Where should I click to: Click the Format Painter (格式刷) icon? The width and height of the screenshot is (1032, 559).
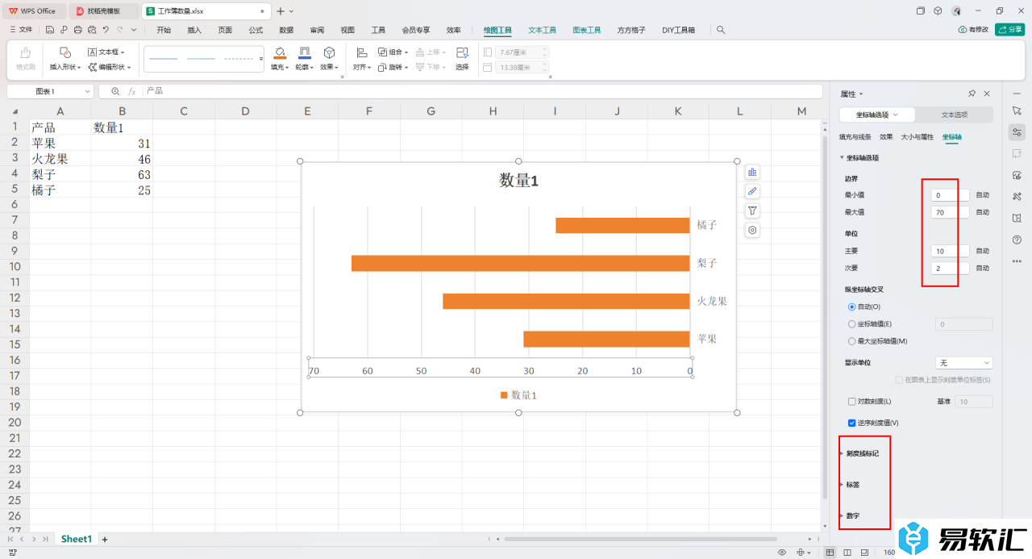25,52
